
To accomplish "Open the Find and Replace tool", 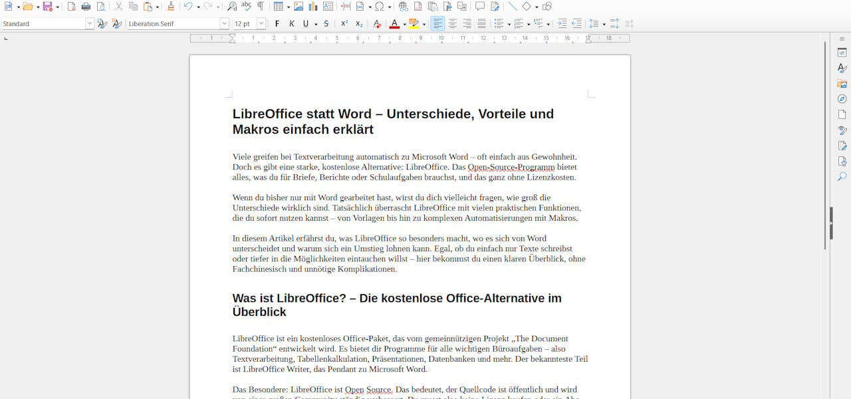I will click(x=232, y=7).
